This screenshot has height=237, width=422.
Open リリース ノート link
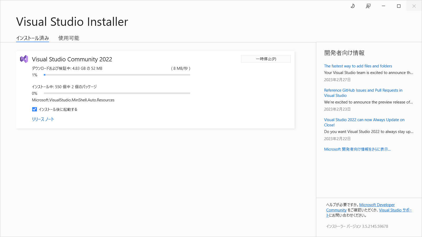coord(43,119)
